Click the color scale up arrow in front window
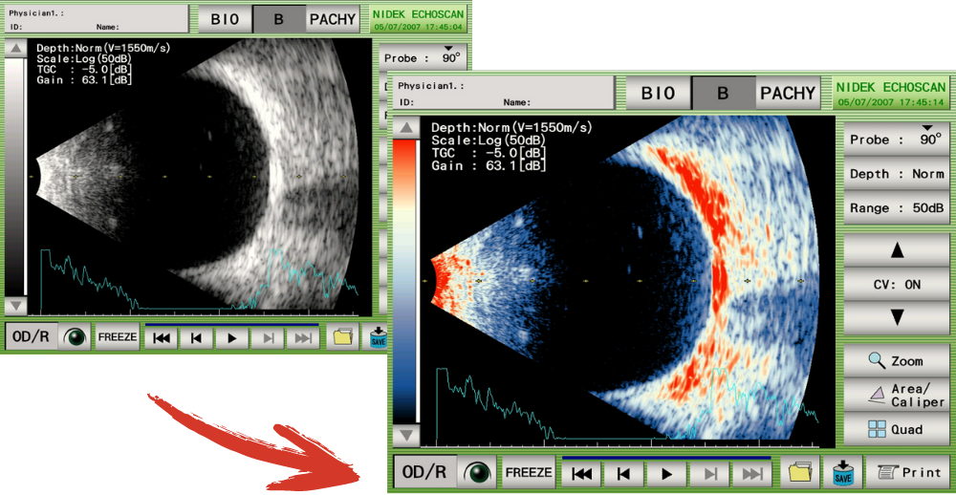 (406, 128)
